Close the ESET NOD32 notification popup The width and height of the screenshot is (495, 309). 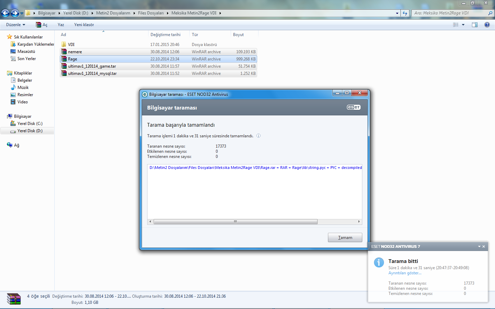click(484, 247)
